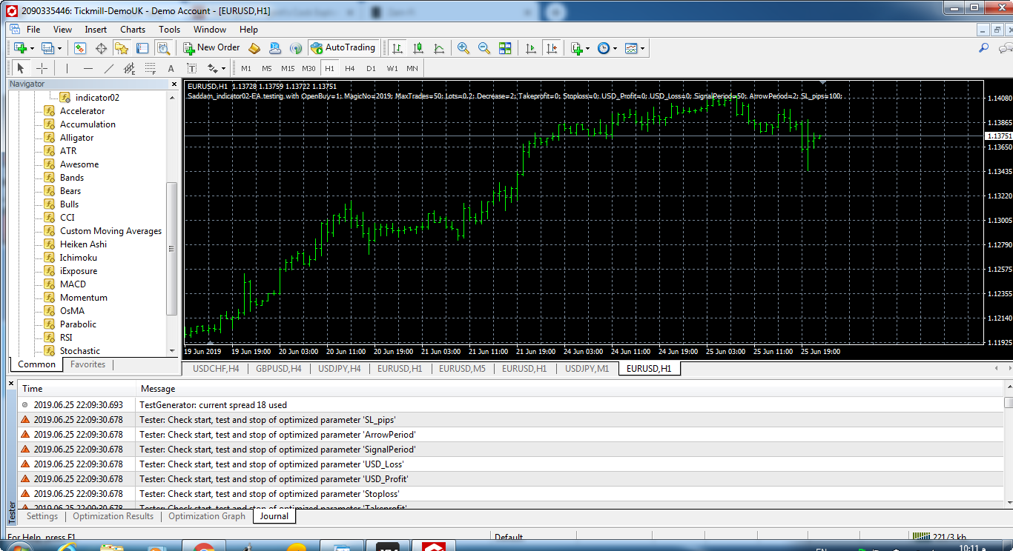
Task: Select the Fibonacci retracement tool
Action: point(151,68)
